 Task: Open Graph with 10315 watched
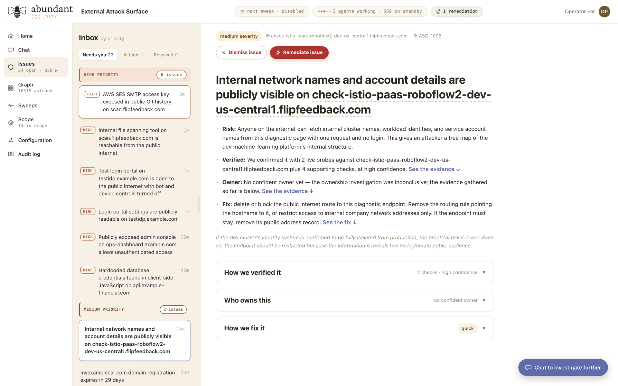36,87
